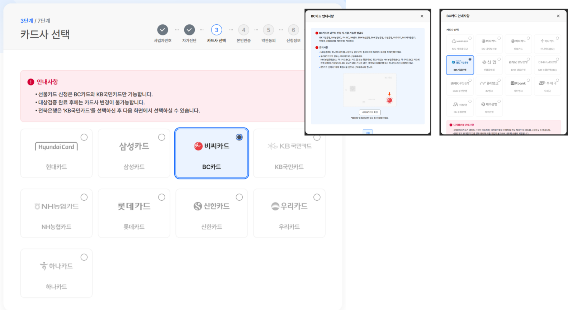Toggle the IBK기업은행 radio in issuer dialog

tap(470, 59)
